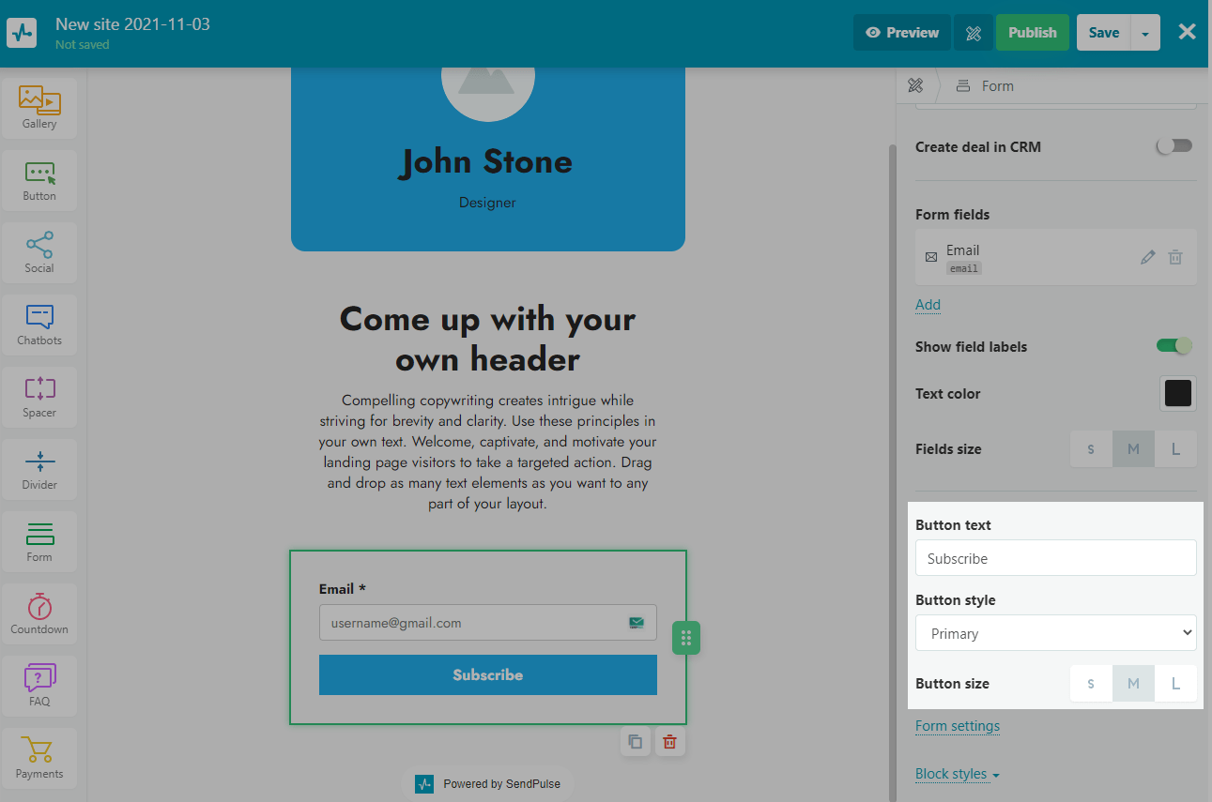Duplicate the selected form block
1212x802 pixels.
[636, 742]
